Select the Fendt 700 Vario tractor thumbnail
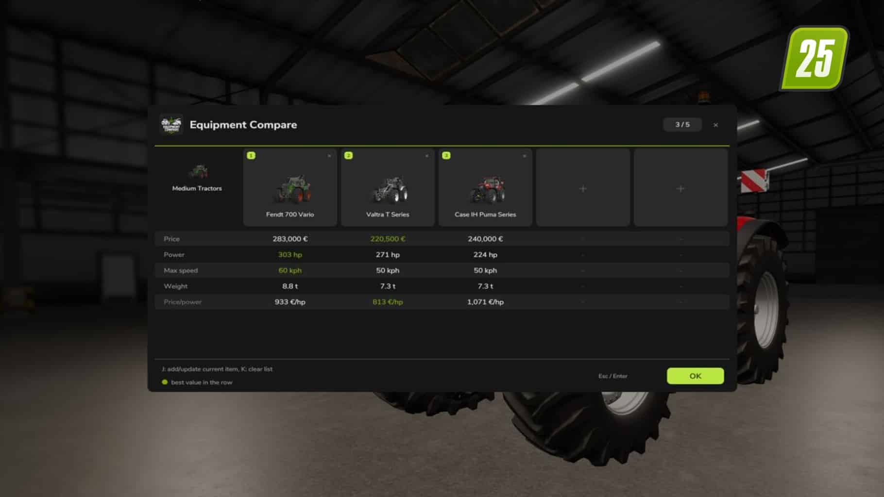 coord(291,189)
